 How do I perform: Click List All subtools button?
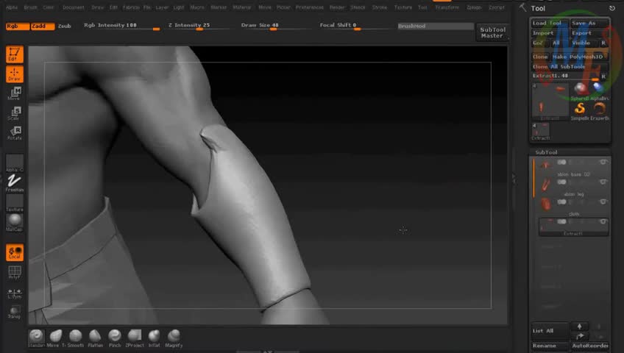coord(550,331)
